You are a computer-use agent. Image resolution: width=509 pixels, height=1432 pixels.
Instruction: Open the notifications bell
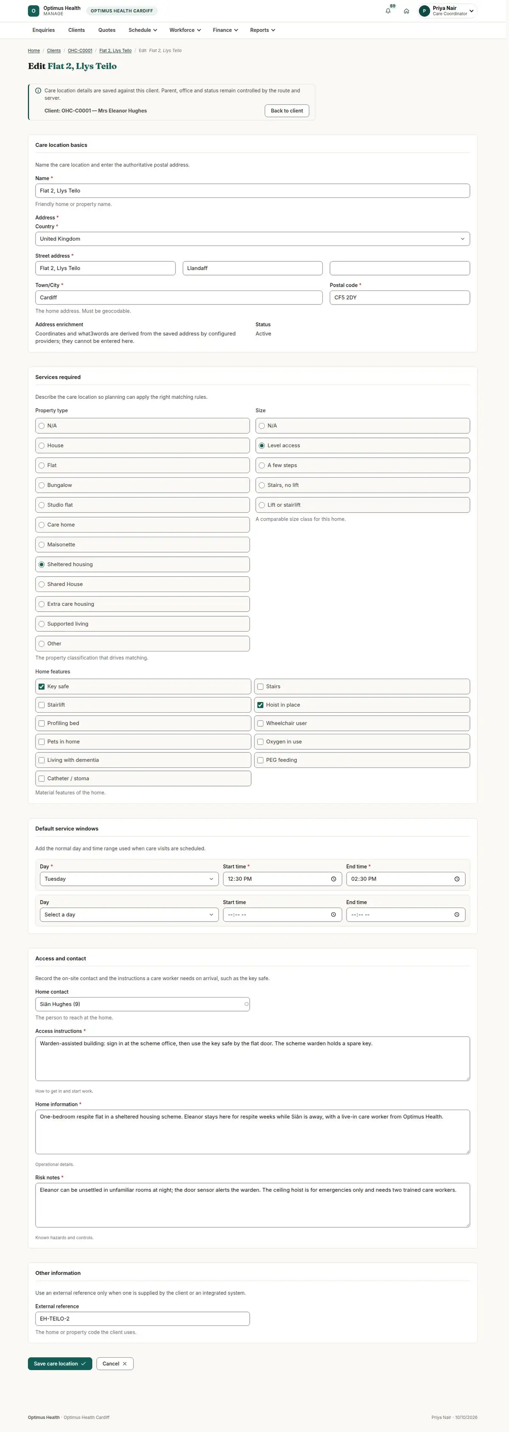[x=388, y=11]
